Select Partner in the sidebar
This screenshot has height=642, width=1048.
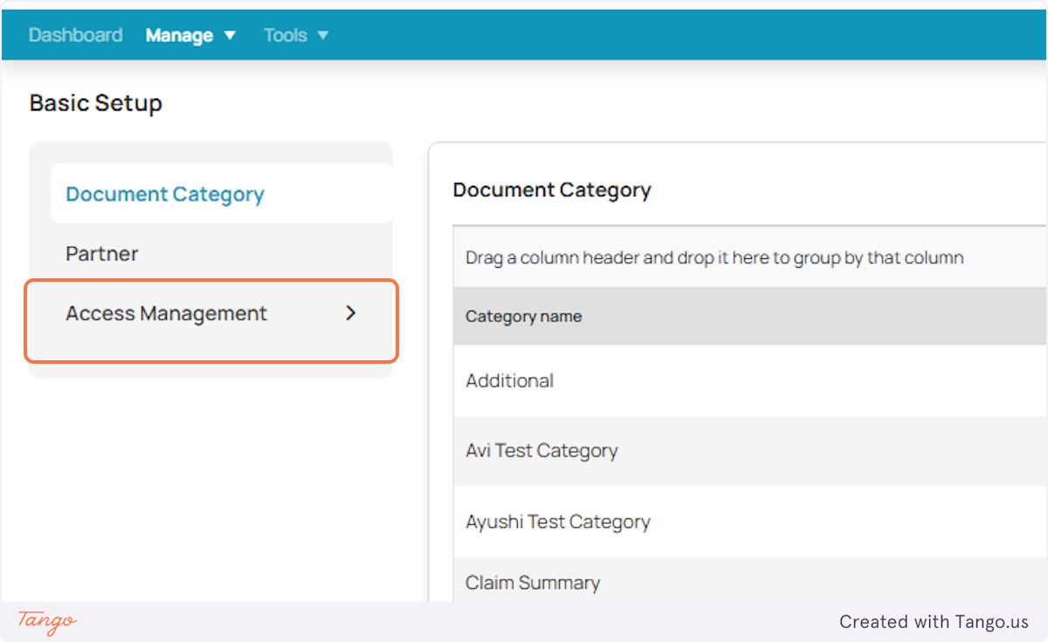101,253
